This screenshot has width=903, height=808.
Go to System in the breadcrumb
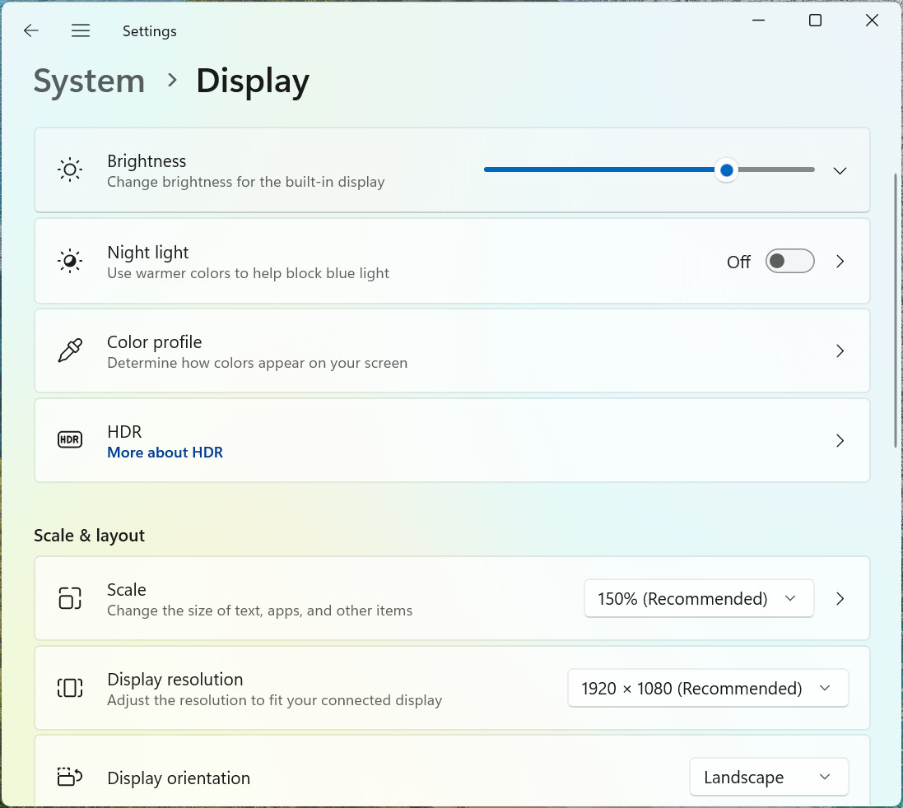coord(89,81)
